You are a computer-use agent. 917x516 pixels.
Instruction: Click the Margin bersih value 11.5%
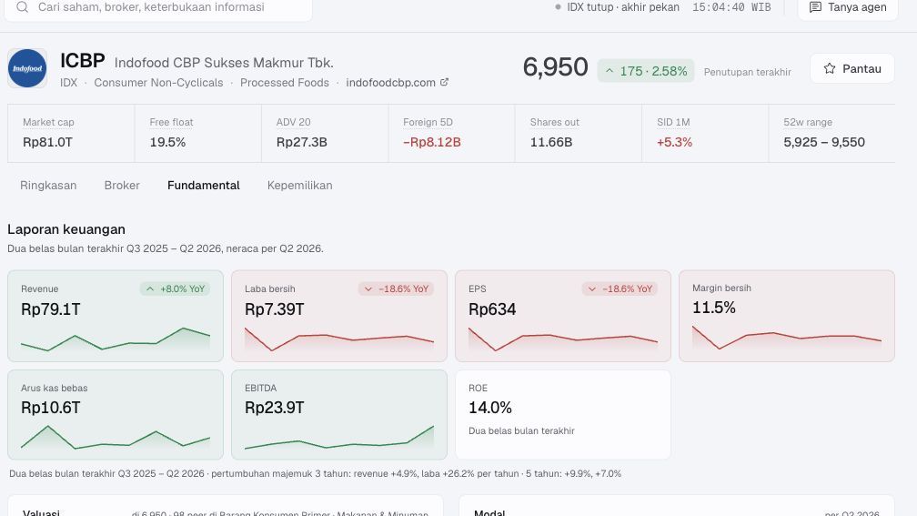pos(713,308)
